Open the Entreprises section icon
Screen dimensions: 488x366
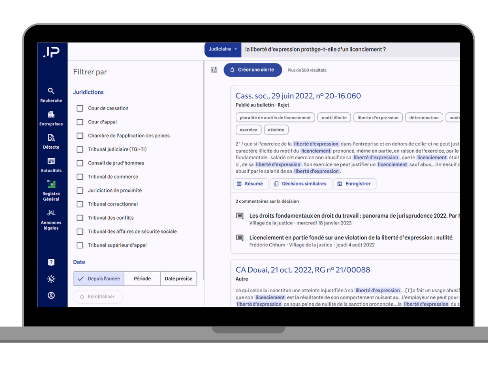click(x=51, y=114)
